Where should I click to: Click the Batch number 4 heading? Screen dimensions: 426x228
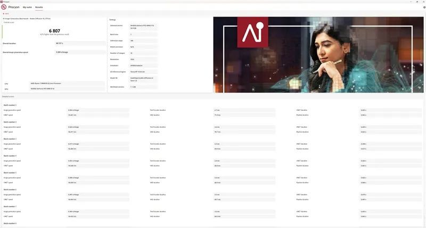[x=10, y=156]
